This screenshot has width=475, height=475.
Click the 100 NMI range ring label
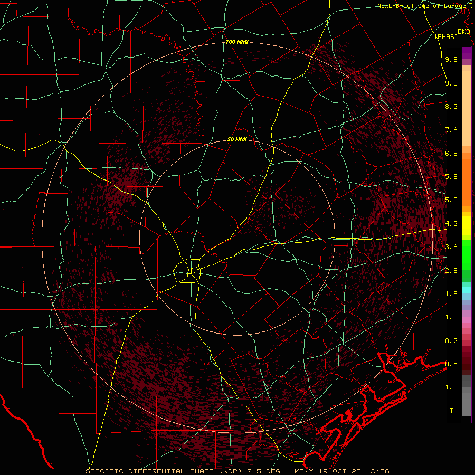[x=237, y=42]
